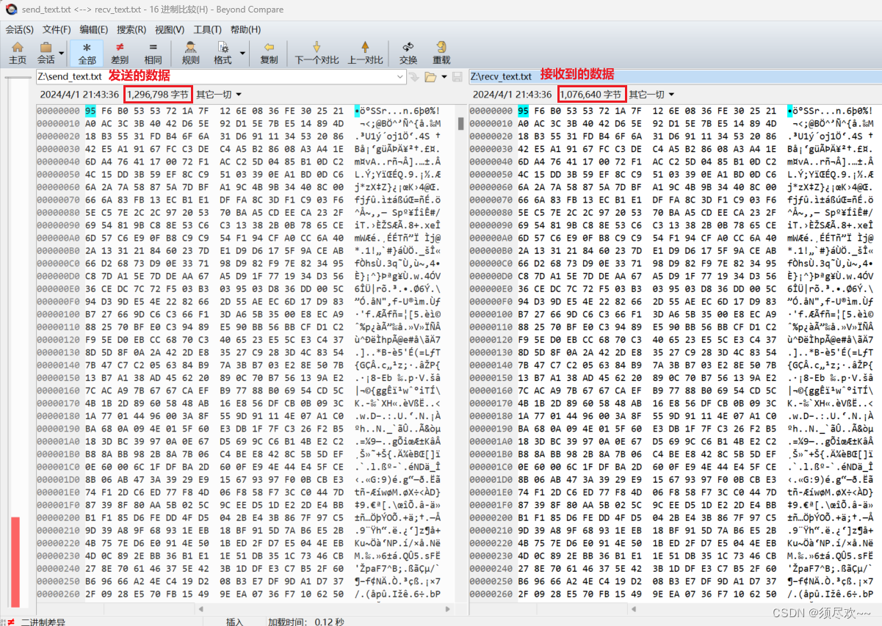Open the left file path history dropdown
Image resolution: width=882 pixels, height=626 pixels.
click(400, 76)
